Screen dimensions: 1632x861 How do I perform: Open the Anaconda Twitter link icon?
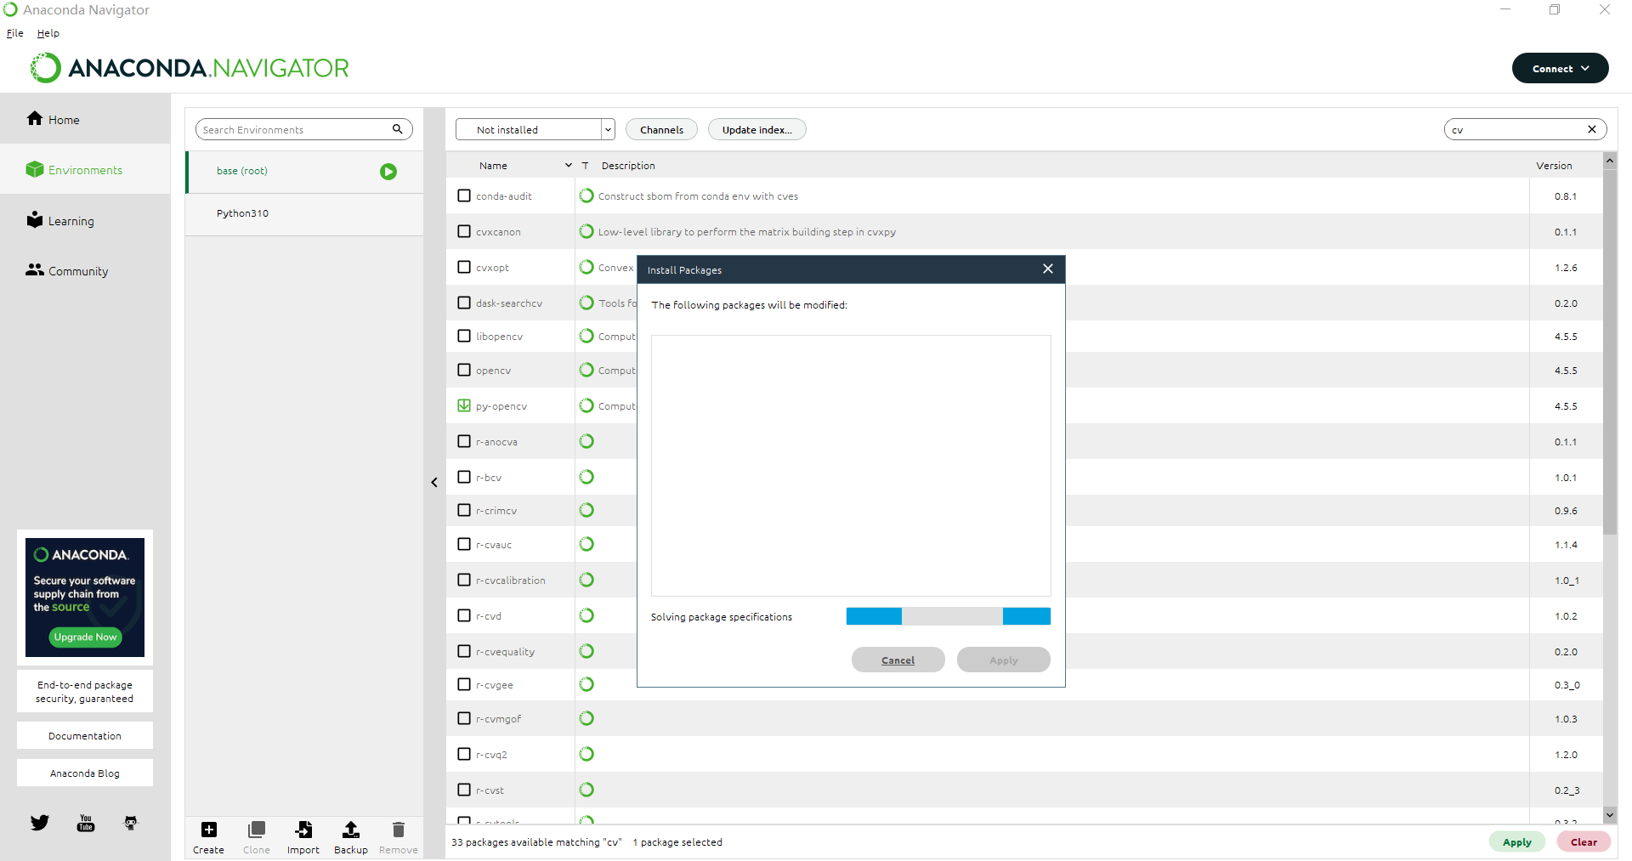tap(40, 823)
